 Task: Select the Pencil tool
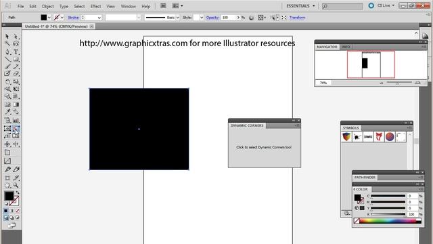coord(16,66)
